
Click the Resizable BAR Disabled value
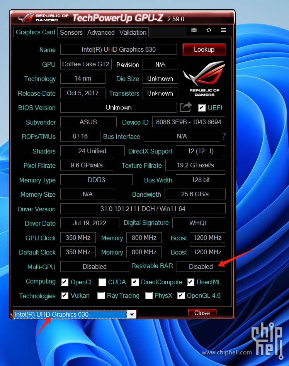201,266
